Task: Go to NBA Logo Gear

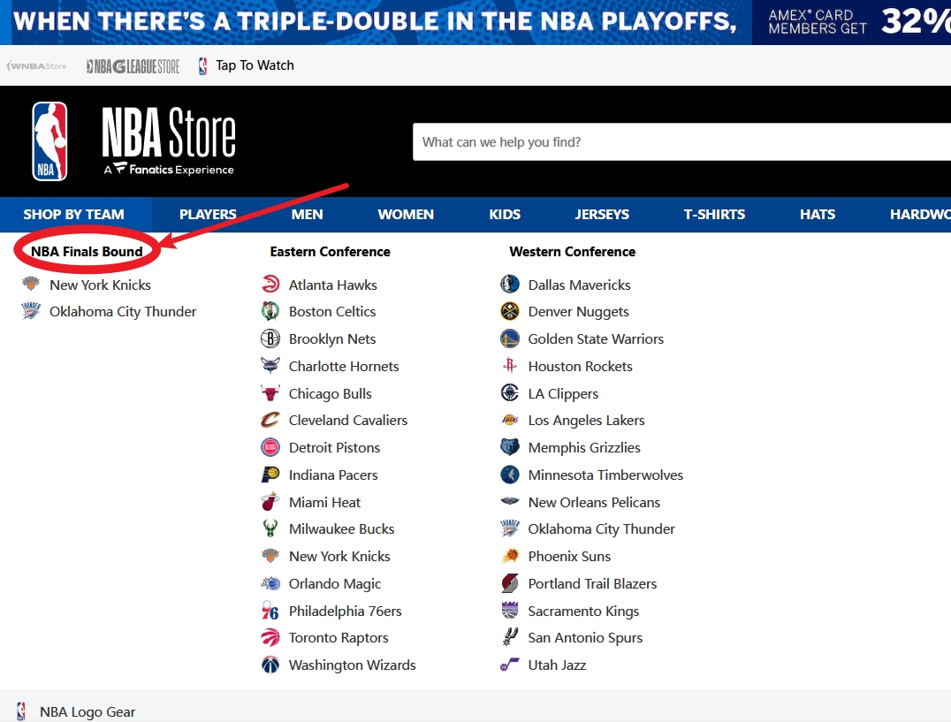Action: pyautogui.click(x=87, y=711)
